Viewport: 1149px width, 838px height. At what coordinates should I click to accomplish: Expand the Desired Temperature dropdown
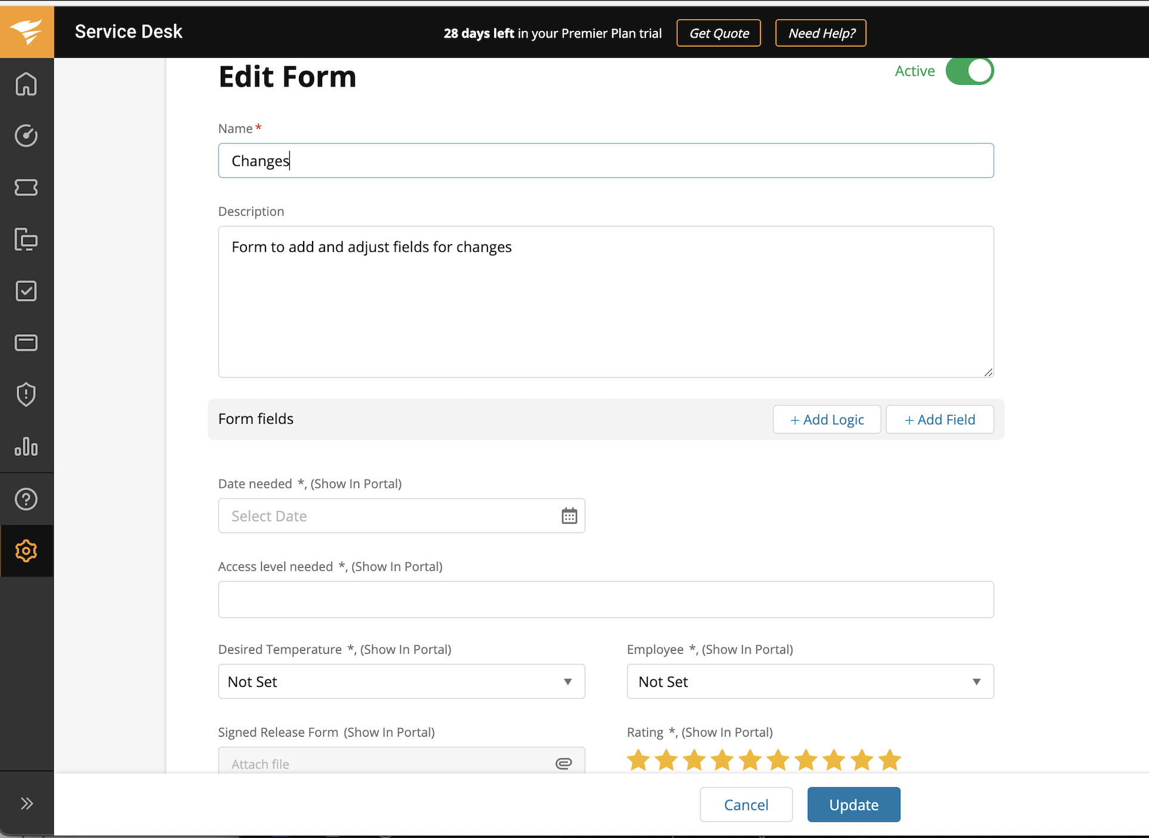click(401, 682)
